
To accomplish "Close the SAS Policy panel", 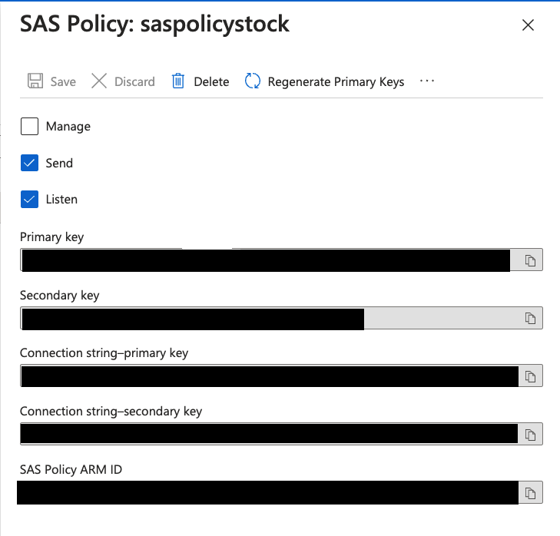I will (528, 25).
